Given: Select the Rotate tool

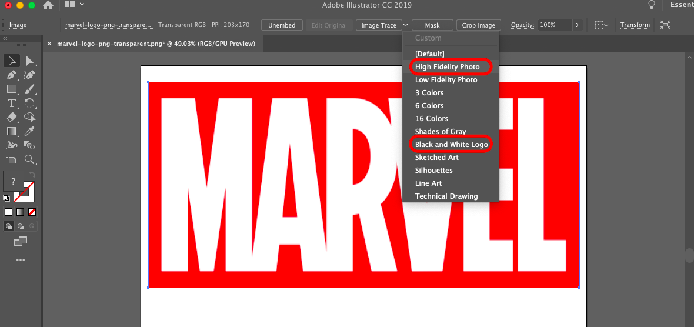Looking at the screenshot, I should pyautogui.click(x=29, y=103).
